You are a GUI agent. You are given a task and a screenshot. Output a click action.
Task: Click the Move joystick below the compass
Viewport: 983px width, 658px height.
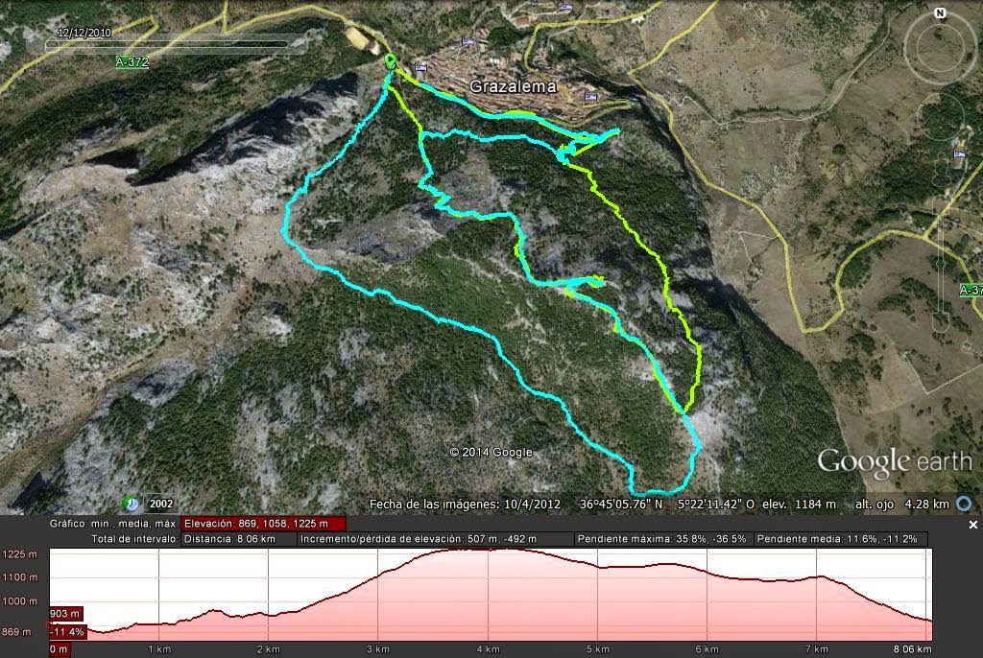(x=940, y=117)
